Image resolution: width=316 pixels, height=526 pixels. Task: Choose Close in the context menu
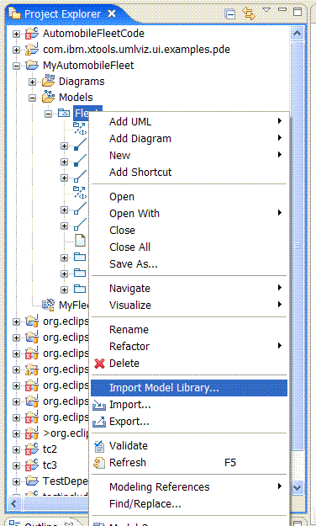point(189,230)
